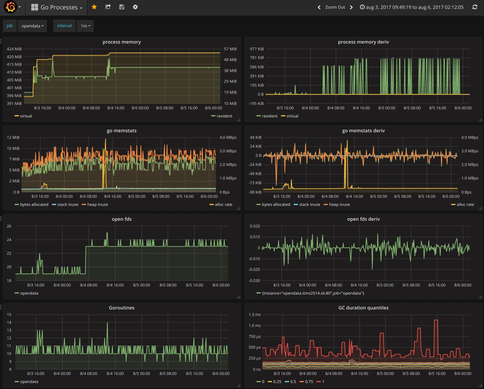Shift time range forward with right arrow
The width and height of the screenshot is (484, 389).
click(x=351, y=7)
